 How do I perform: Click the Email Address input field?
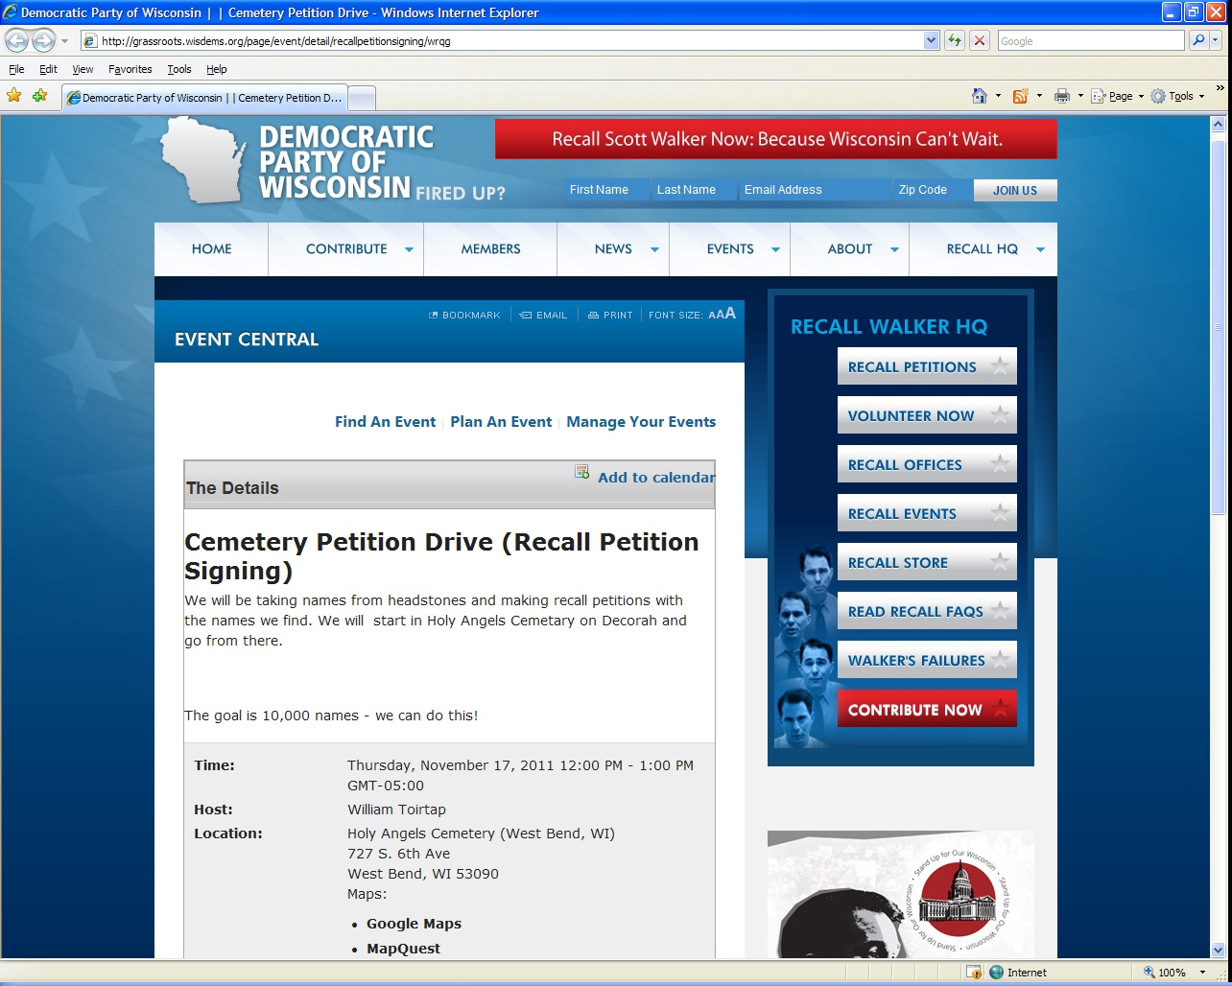[814, 190]
